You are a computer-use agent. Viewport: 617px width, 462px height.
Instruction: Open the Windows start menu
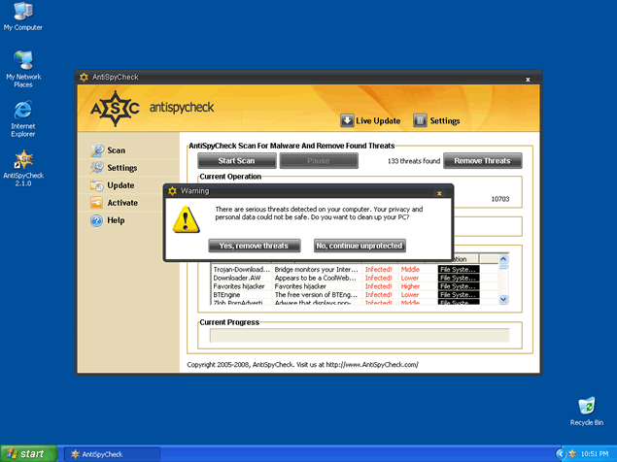click(x=26, y=453)
